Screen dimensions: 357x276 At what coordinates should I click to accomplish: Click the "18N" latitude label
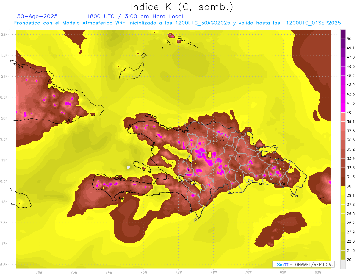[x=5, y=202]
